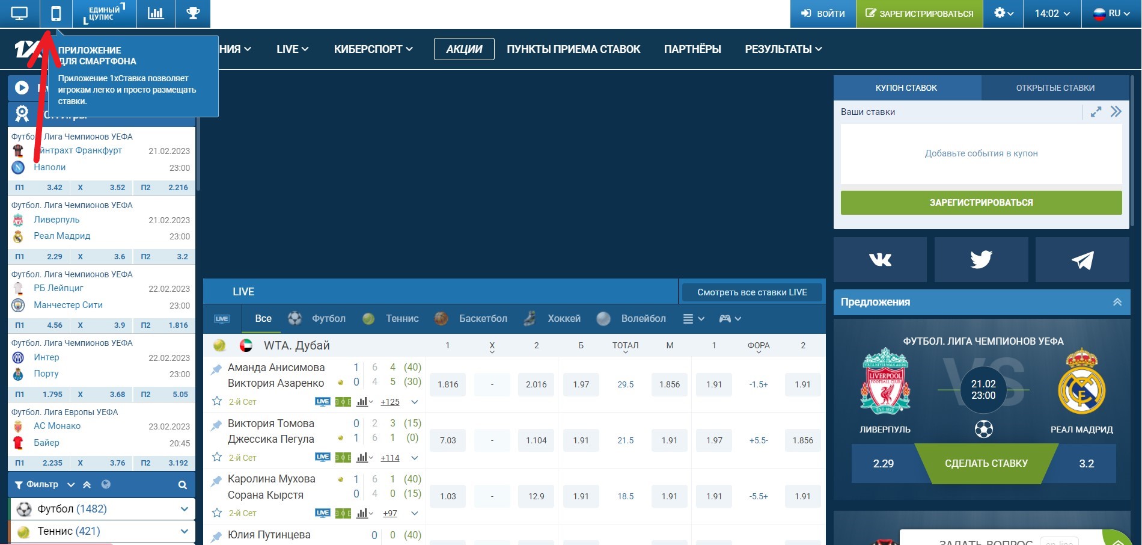Select the Футбол live tab

317,319
